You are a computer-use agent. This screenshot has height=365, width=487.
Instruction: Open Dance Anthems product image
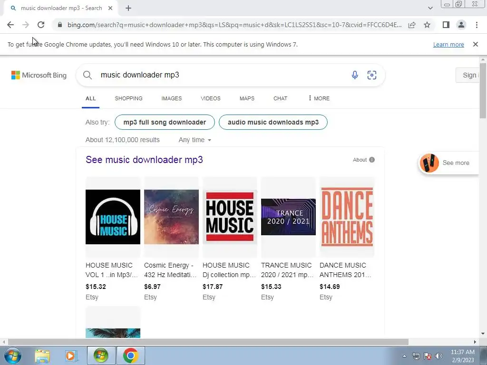pyautogui.click(x=347, y=217)
